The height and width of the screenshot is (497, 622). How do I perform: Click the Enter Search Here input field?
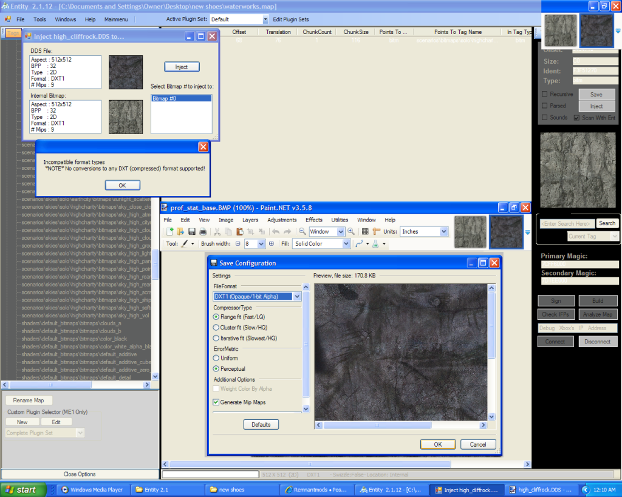(567, 224)
